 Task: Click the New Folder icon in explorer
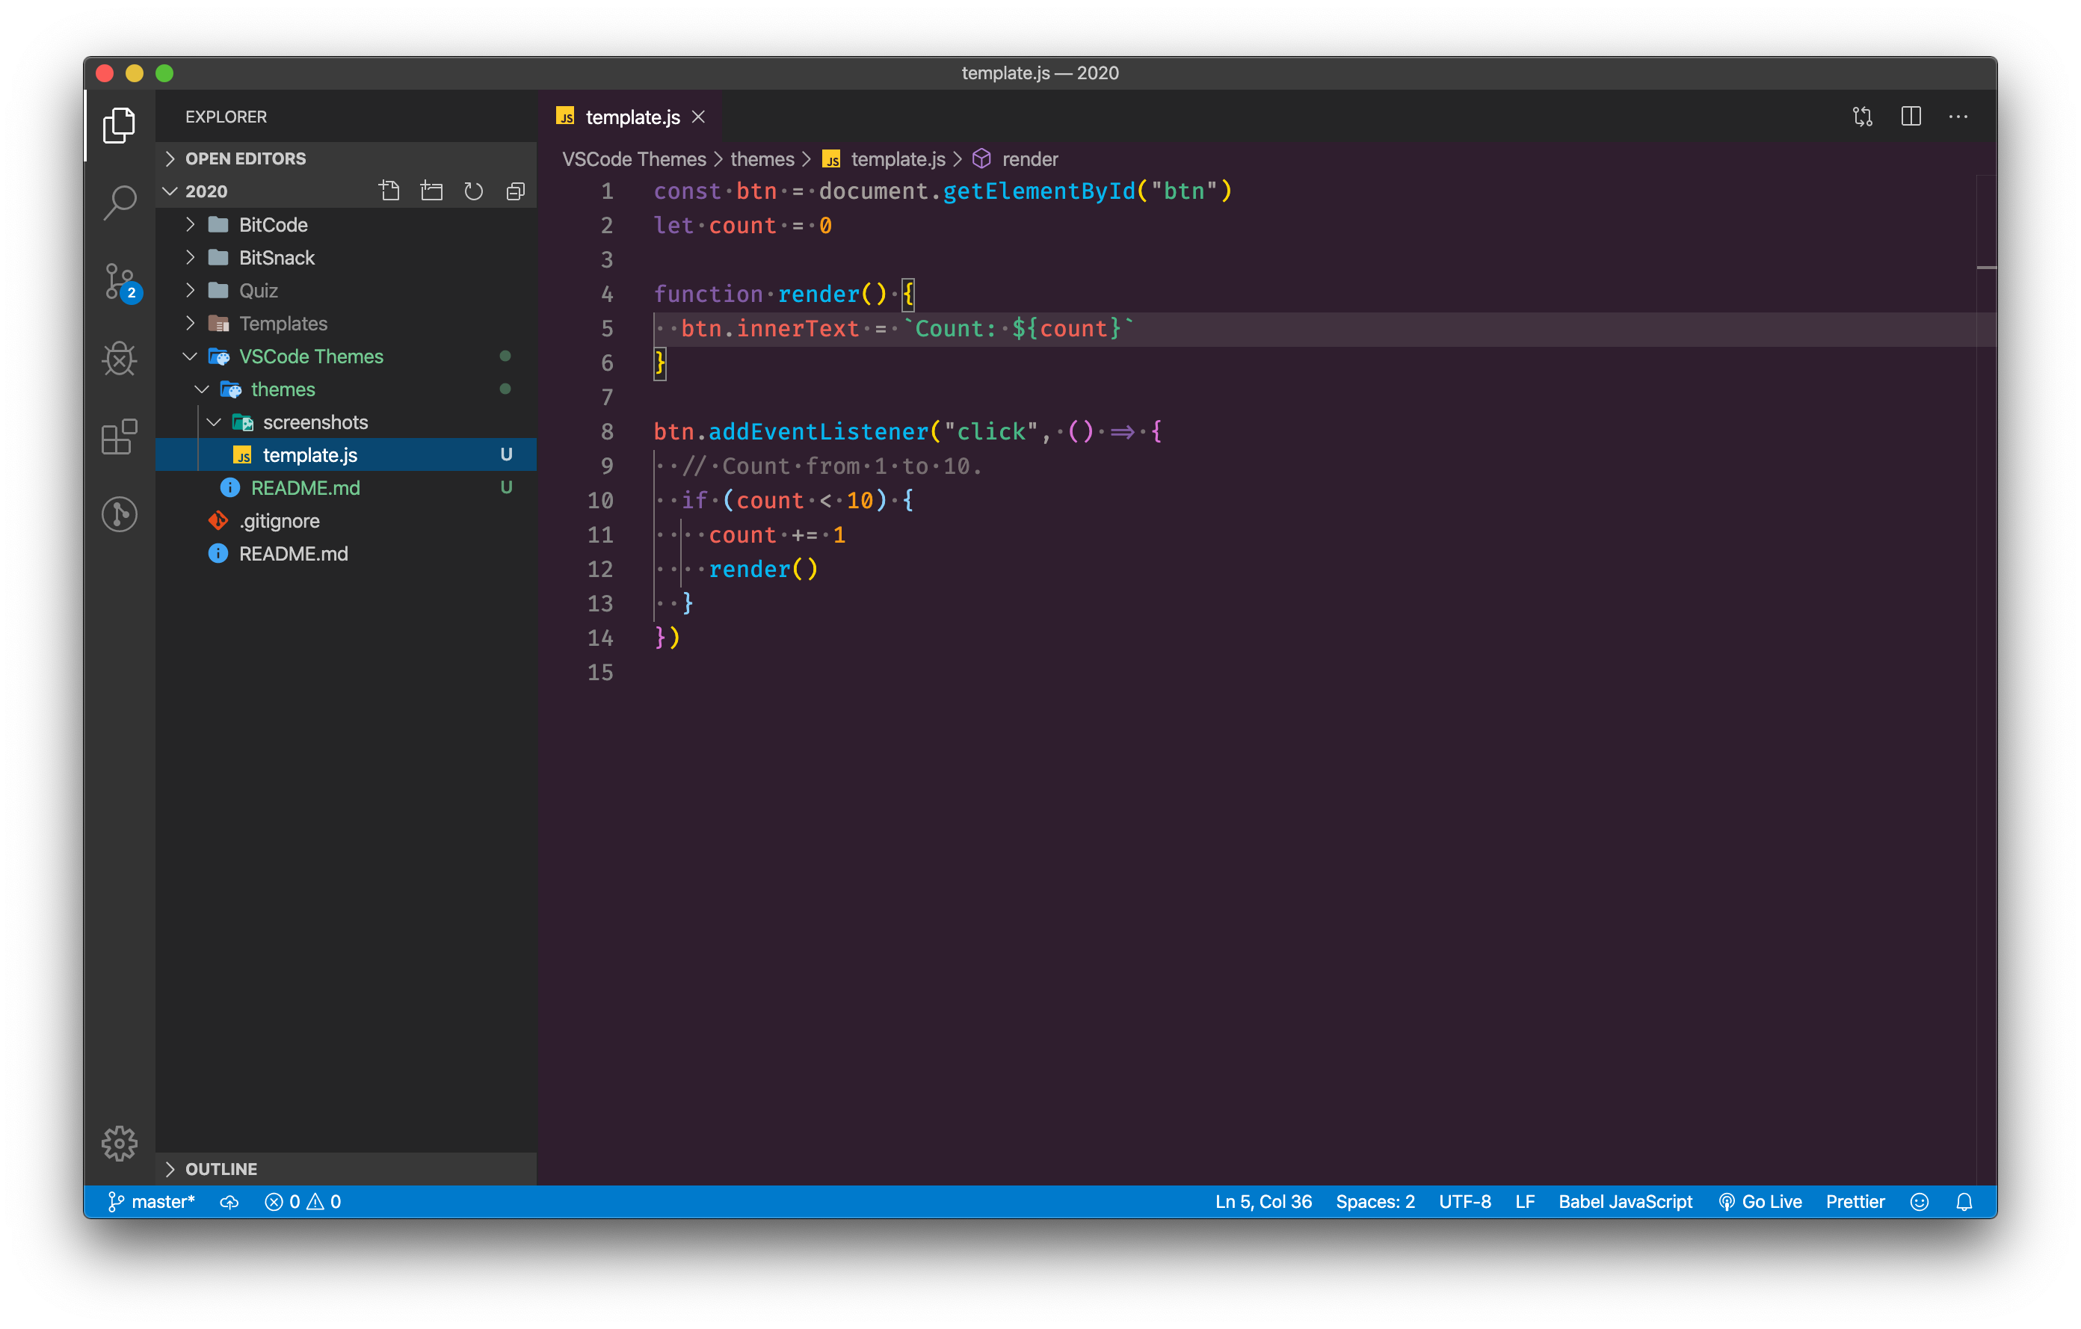[431, 191]
